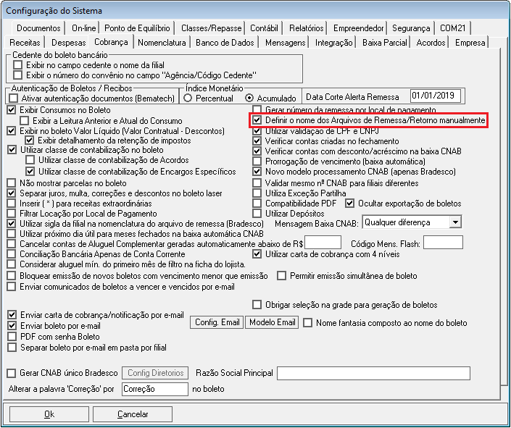Uncheck 'Novo modelo processamento CNAB (apenas Bradesco)'
This screenshot has height=428, width=511.
pos(257,172)
